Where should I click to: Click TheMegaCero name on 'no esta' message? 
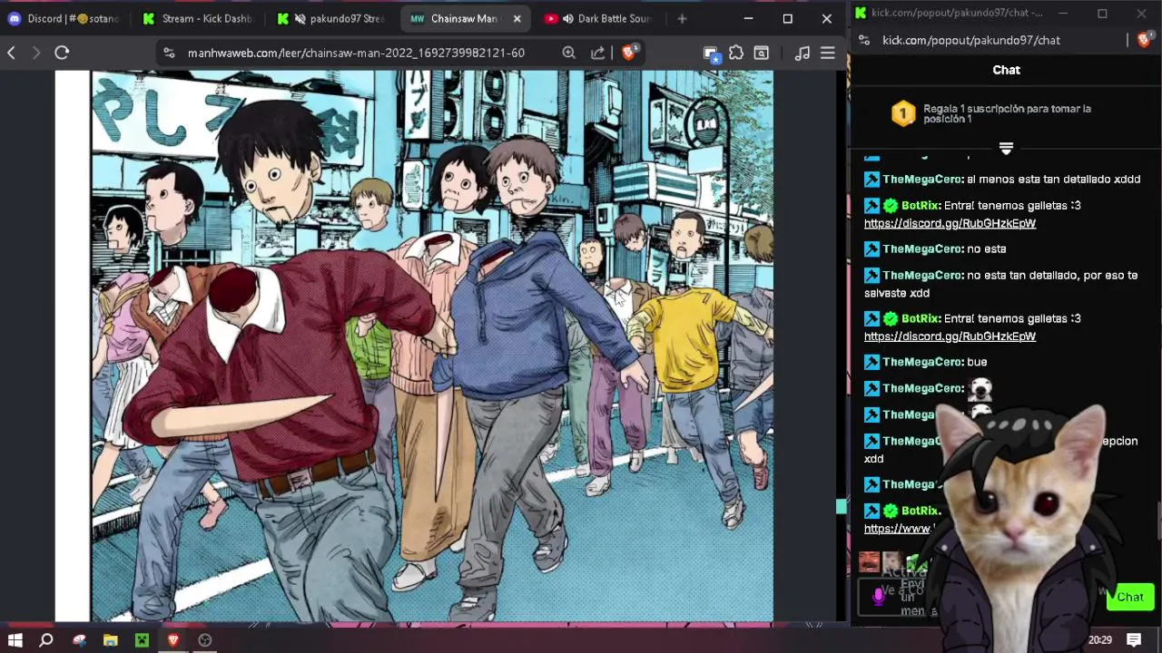click(922, 249)
